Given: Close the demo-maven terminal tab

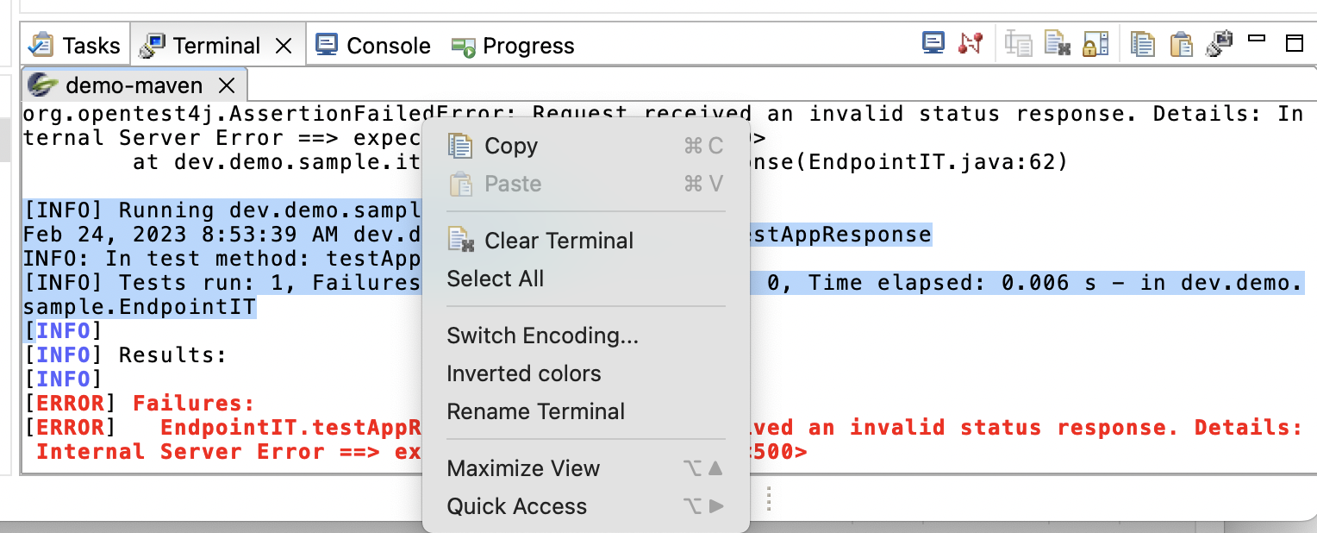Looking at the screenshot, I should 226,85.
